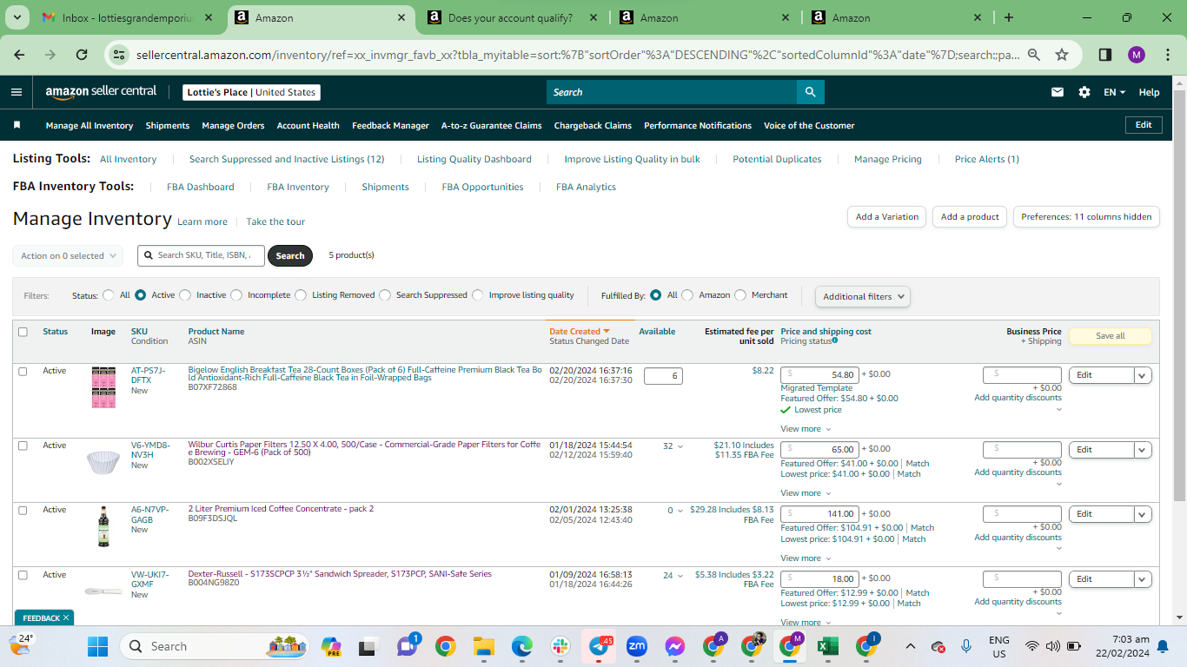Image resolution: width=1187 pixels, height=667 pixels.
Task: Open Telegram from the taskbar
Action: (x=599, y=646)
